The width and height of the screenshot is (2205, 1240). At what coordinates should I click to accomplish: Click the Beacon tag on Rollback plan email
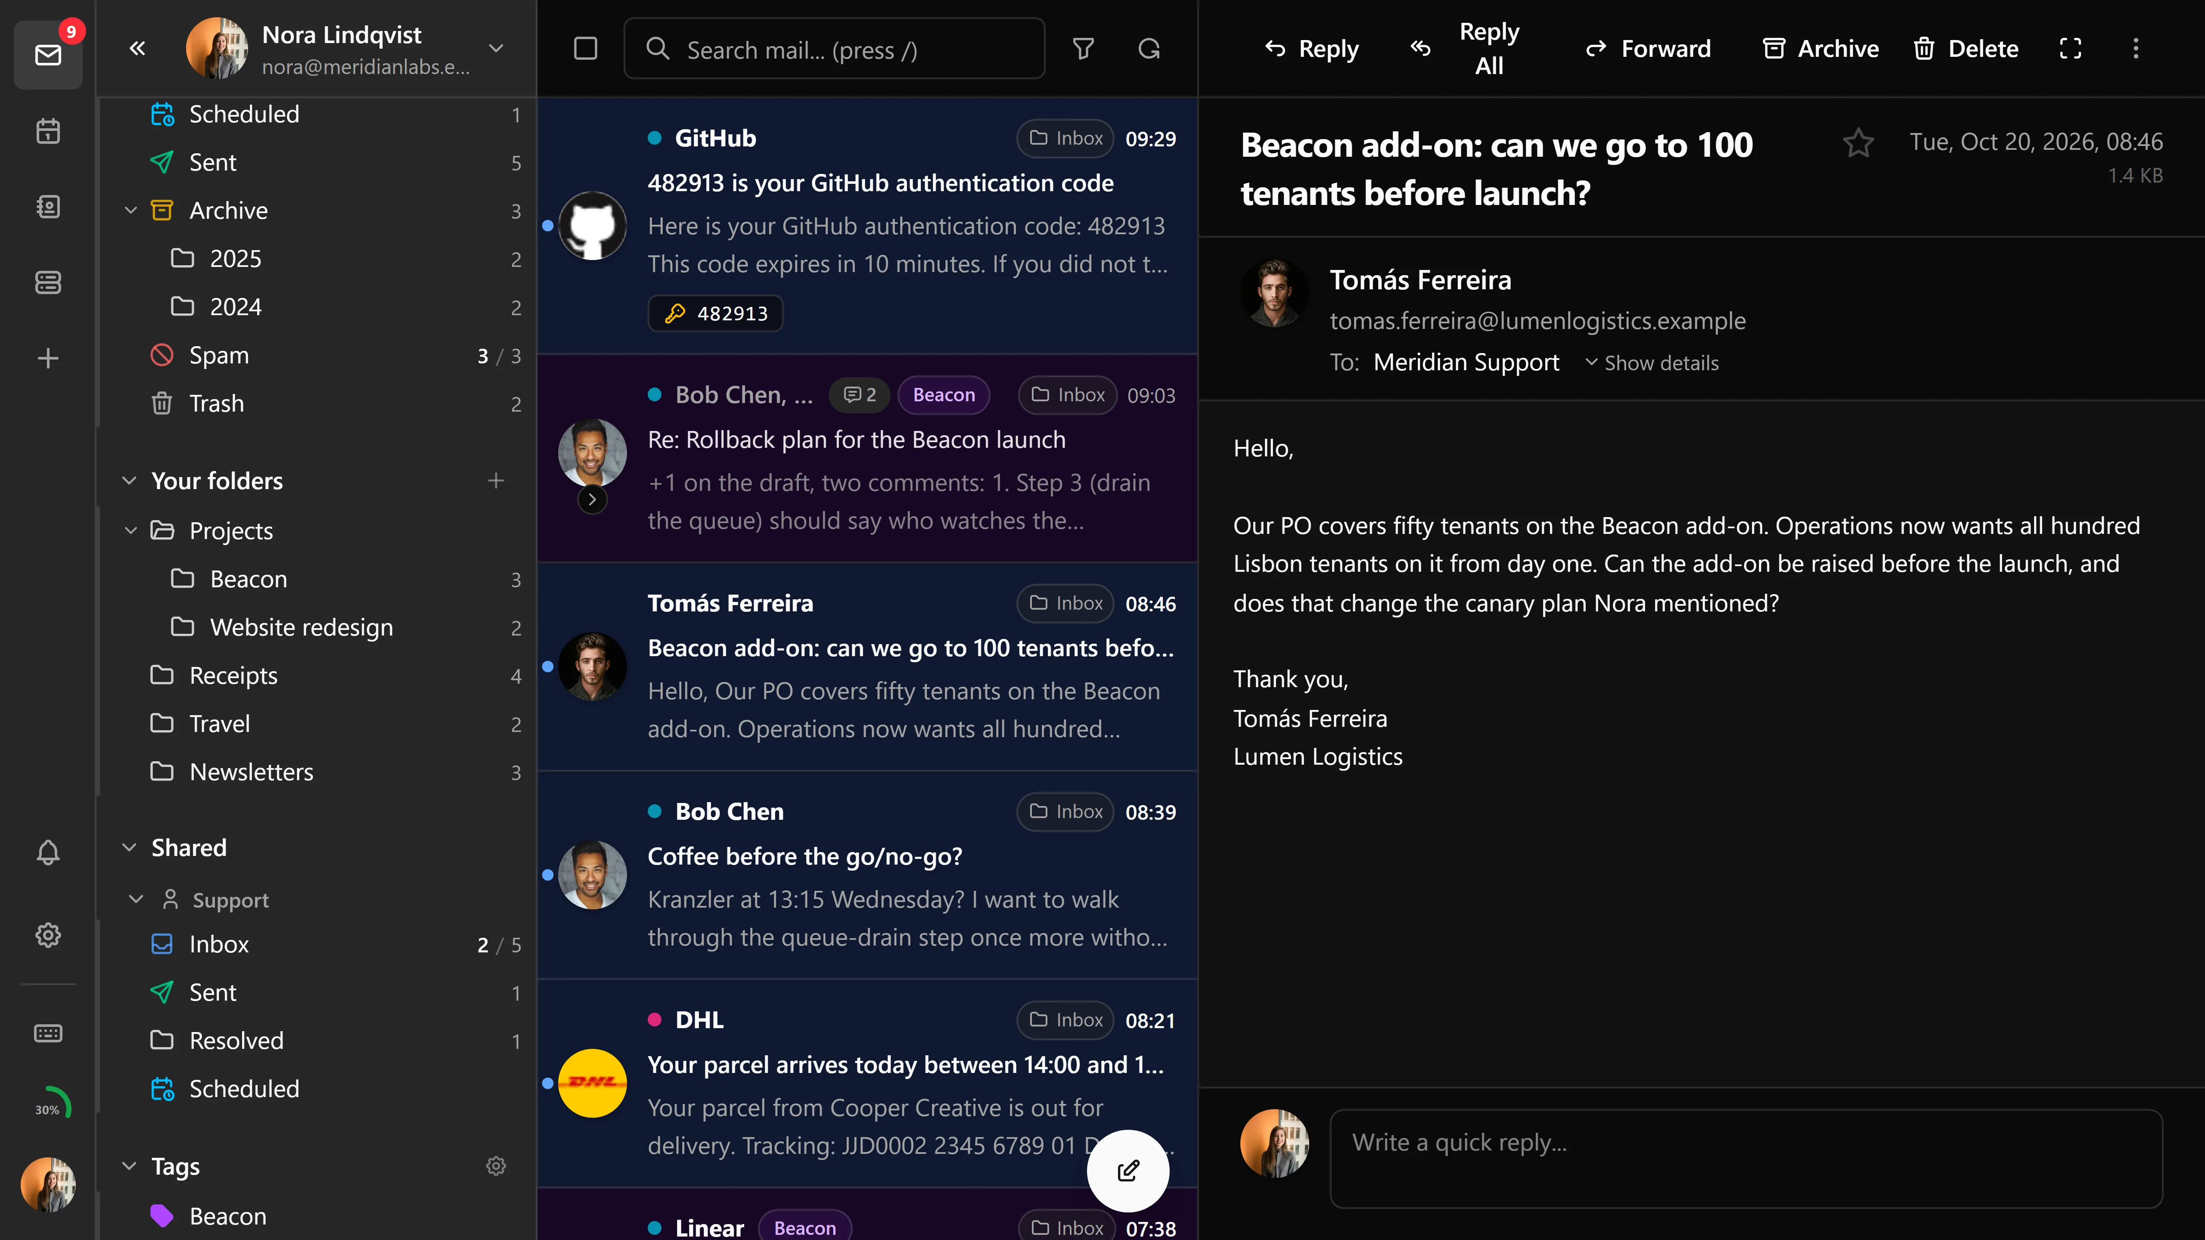pyautogui.click(x=943, y=394)
